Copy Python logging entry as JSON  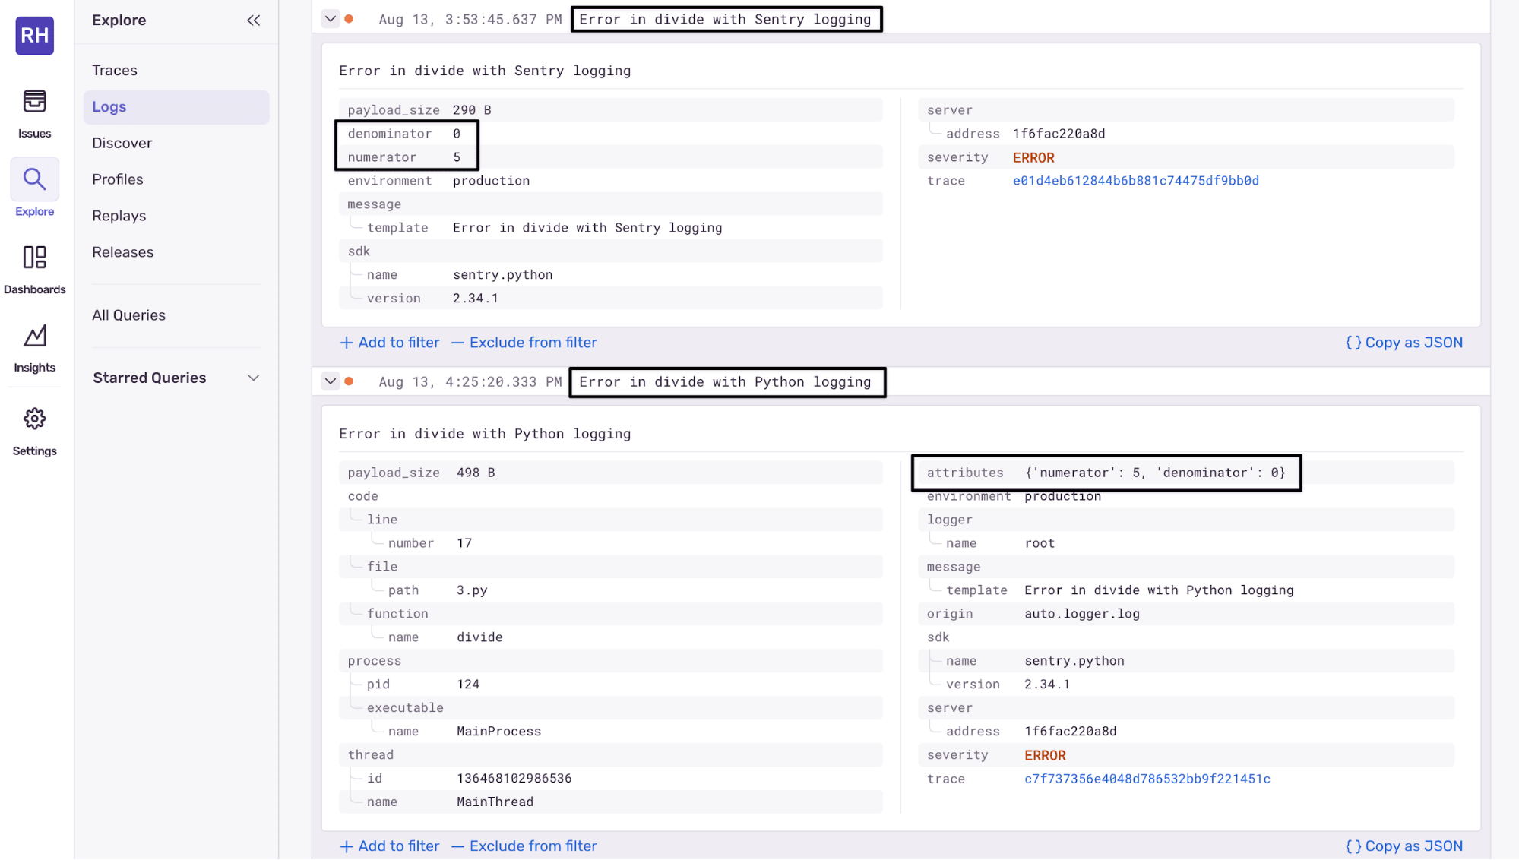tap(1403, 846)
